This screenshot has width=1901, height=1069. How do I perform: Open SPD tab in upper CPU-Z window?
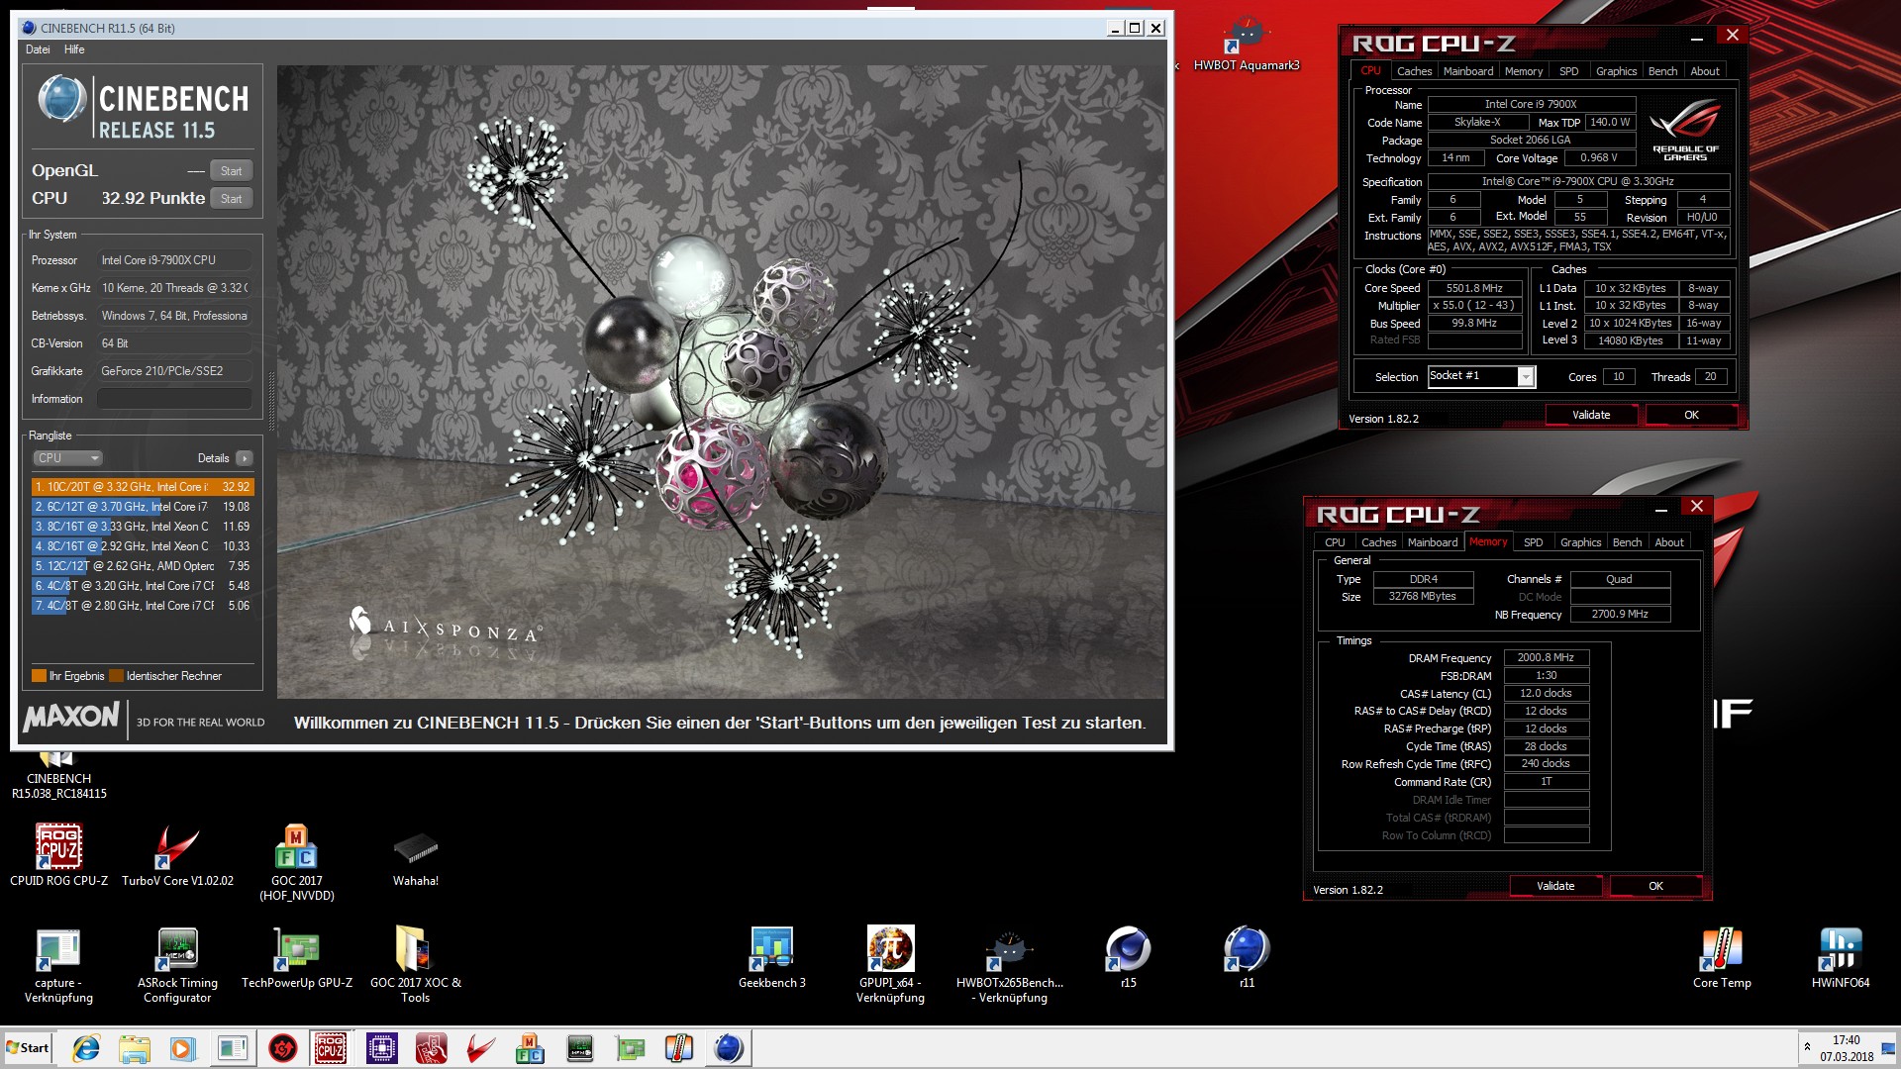tap(1569, 71)
